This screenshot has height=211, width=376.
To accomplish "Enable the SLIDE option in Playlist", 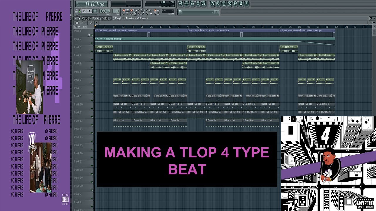I will [84, 27].
